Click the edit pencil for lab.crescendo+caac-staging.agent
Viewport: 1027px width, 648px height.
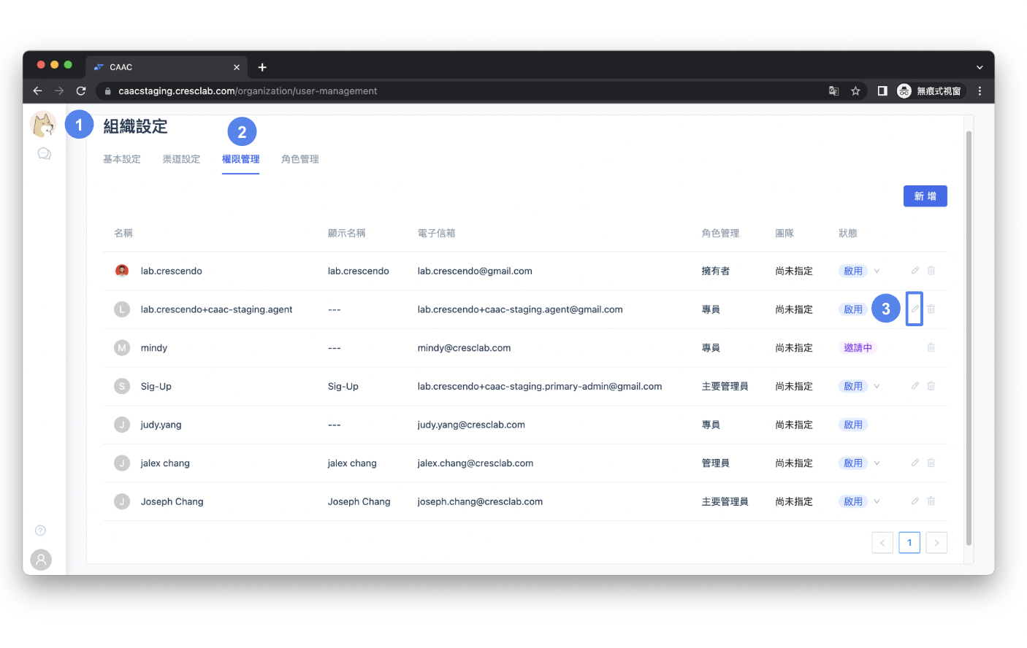coord(915,309)
